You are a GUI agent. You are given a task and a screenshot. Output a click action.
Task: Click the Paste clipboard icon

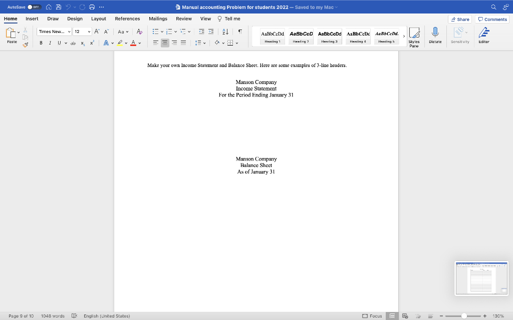[x=11, y=33]
